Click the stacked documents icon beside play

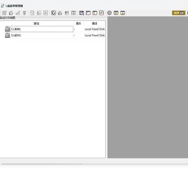(39, 13)
